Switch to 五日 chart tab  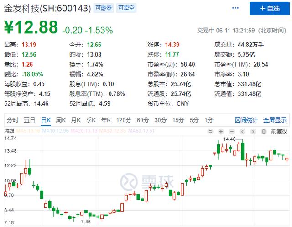tap(29, 120)
